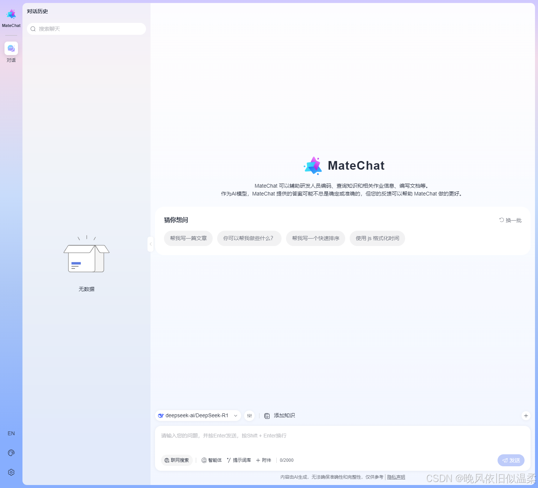This screenshot has width=538, height=488.
Task: Open the settings gear icon
Action: tap(11, 472)
